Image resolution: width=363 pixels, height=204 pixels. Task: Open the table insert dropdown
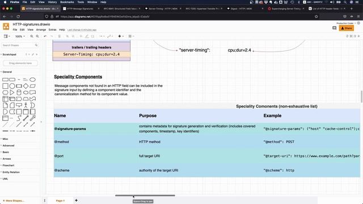pos(131,36)
